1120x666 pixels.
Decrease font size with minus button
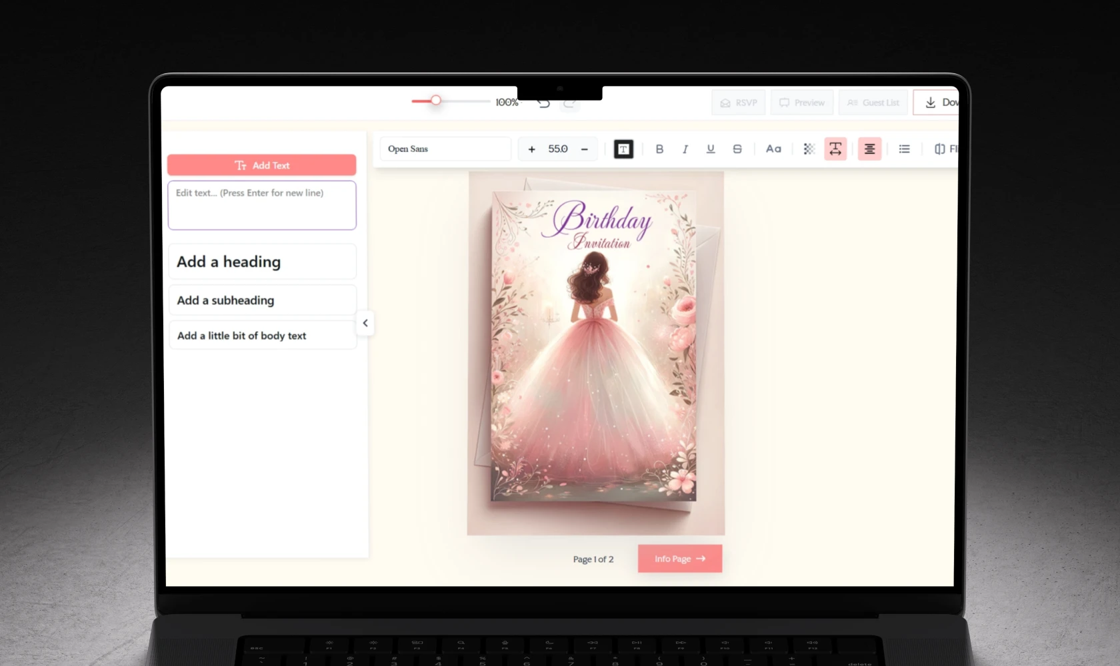(585, 149)
